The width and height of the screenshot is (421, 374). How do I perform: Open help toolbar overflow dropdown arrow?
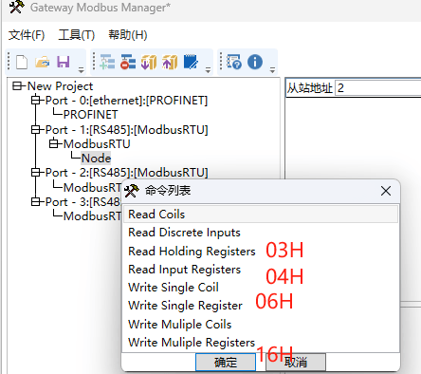272,70
